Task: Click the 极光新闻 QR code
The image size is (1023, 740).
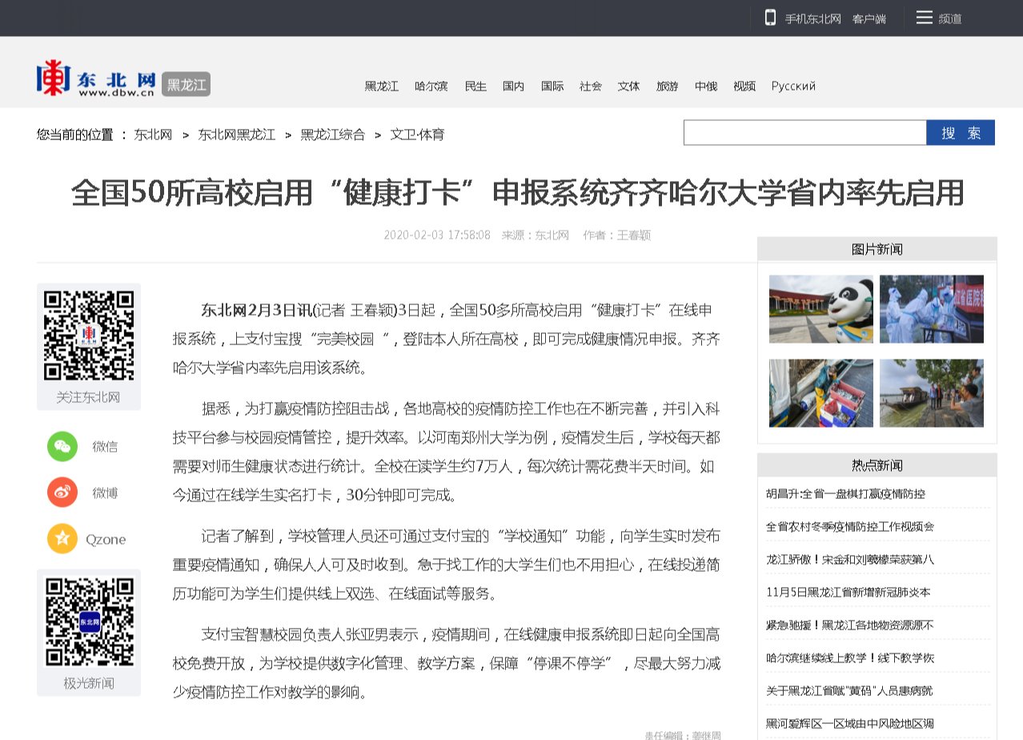Action: pyautogui.click(x=88, y=622)
